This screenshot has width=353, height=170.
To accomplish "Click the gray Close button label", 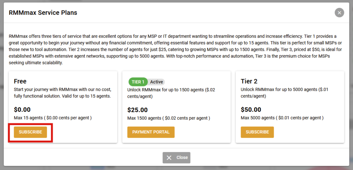I will (182, 158).
